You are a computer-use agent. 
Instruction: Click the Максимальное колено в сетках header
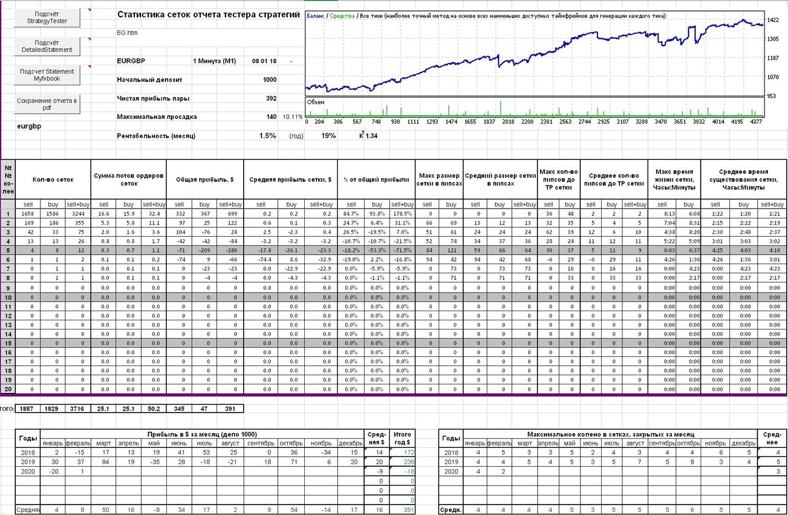click(610, 434)
